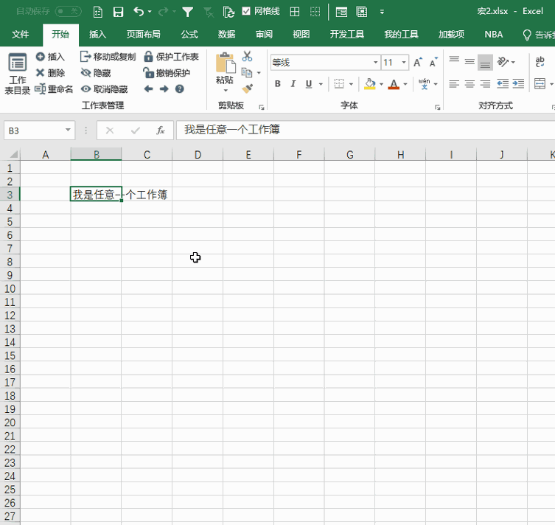Click the 取消隐藏 unhide button

(105, 89)
